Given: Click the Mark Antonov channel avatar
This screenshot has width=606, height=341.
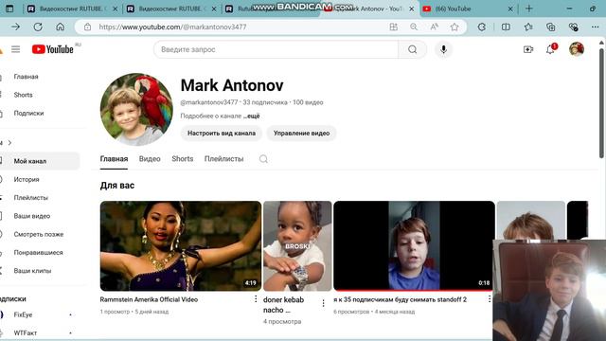Looking at the screenshot, I should [x=136, y=110].
